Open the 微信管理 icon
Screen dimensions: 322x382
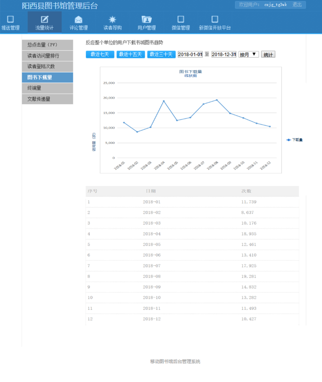click(181, 19)
